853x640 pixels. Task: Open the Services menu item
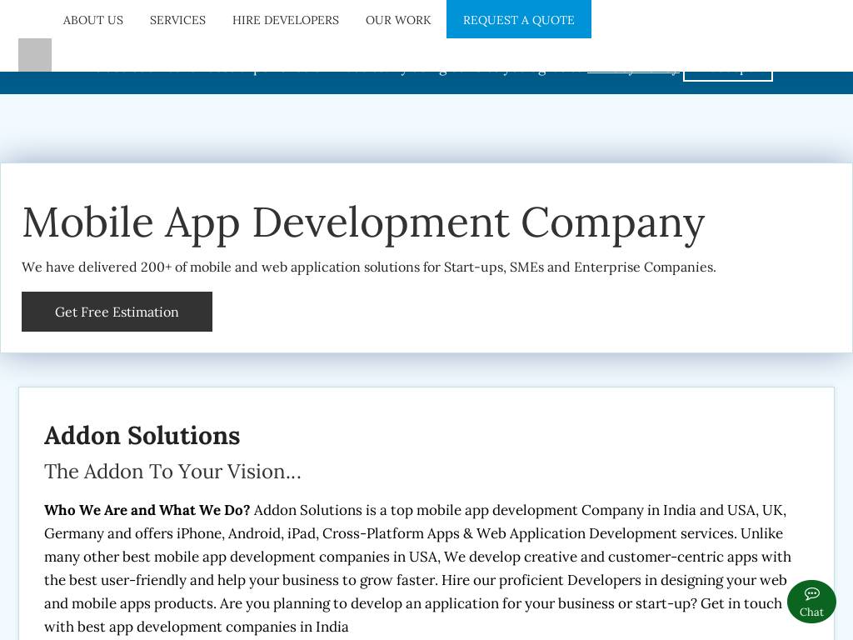tap(177, 20)
